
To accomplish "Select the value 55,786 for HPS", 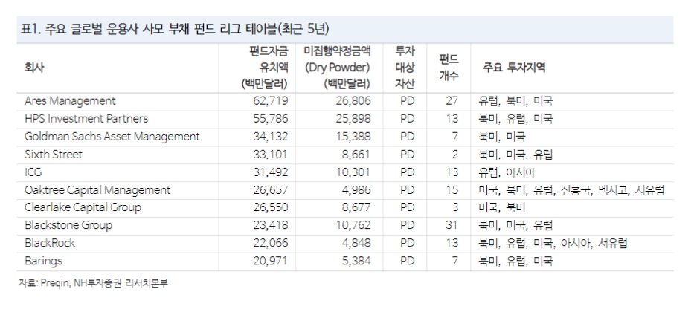I will (271, 119).
